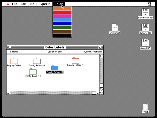The width and height of the screenshot is (157, 118).
Task: Click the Color Labels scroll left arrow
Action: pyautogui.click(x=8, y=93)
